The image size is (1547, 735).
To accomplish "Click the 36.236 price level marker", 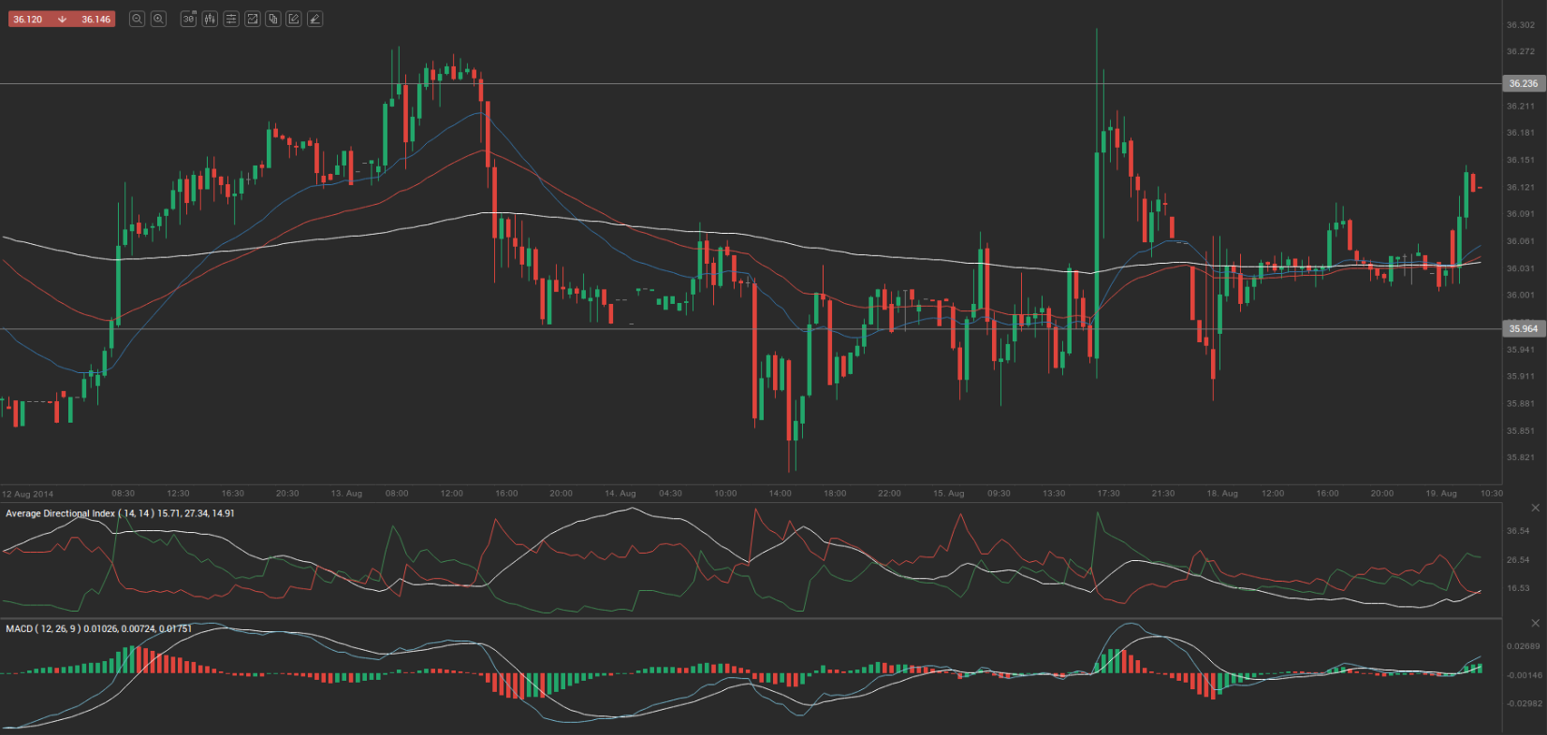I will [1523, 83].
